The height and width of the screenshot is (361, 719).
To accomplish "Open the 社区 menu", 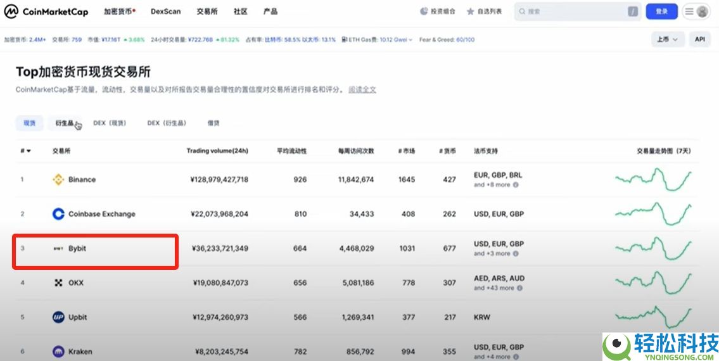I will click(240, 11).
